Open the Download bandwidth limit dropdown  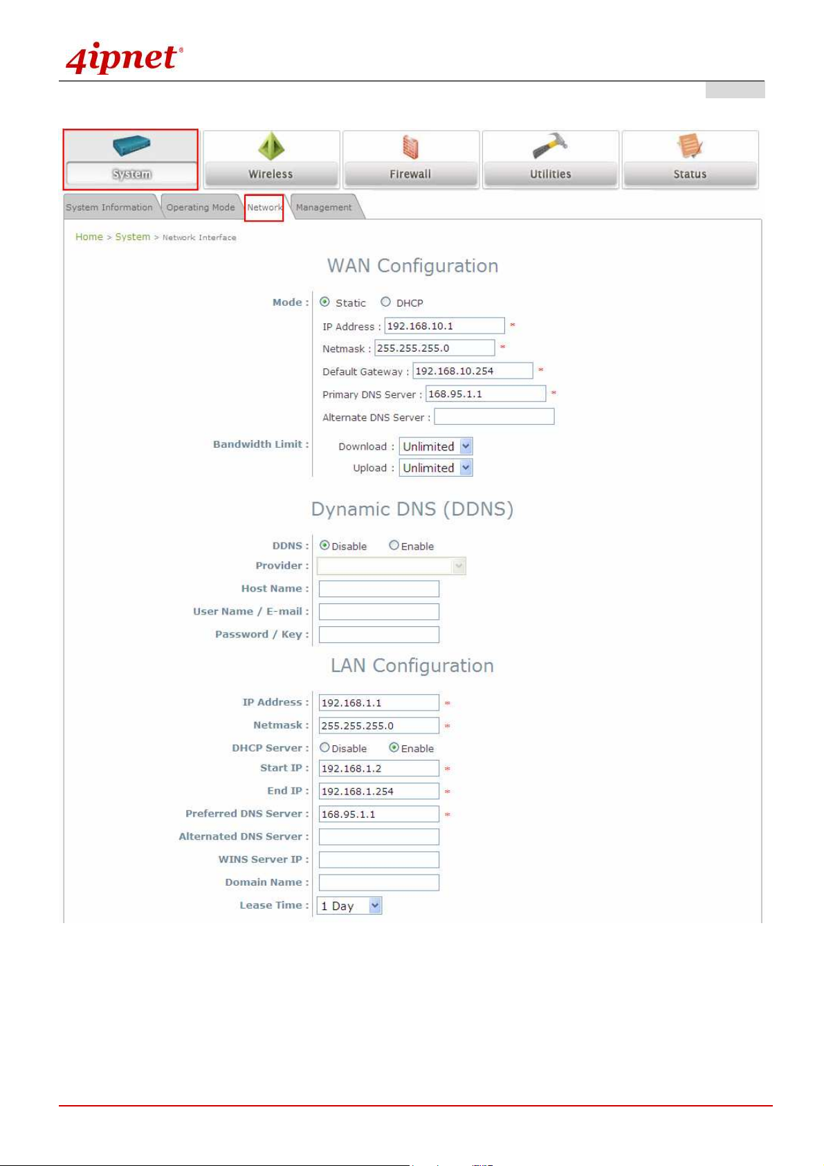(436, 446)
